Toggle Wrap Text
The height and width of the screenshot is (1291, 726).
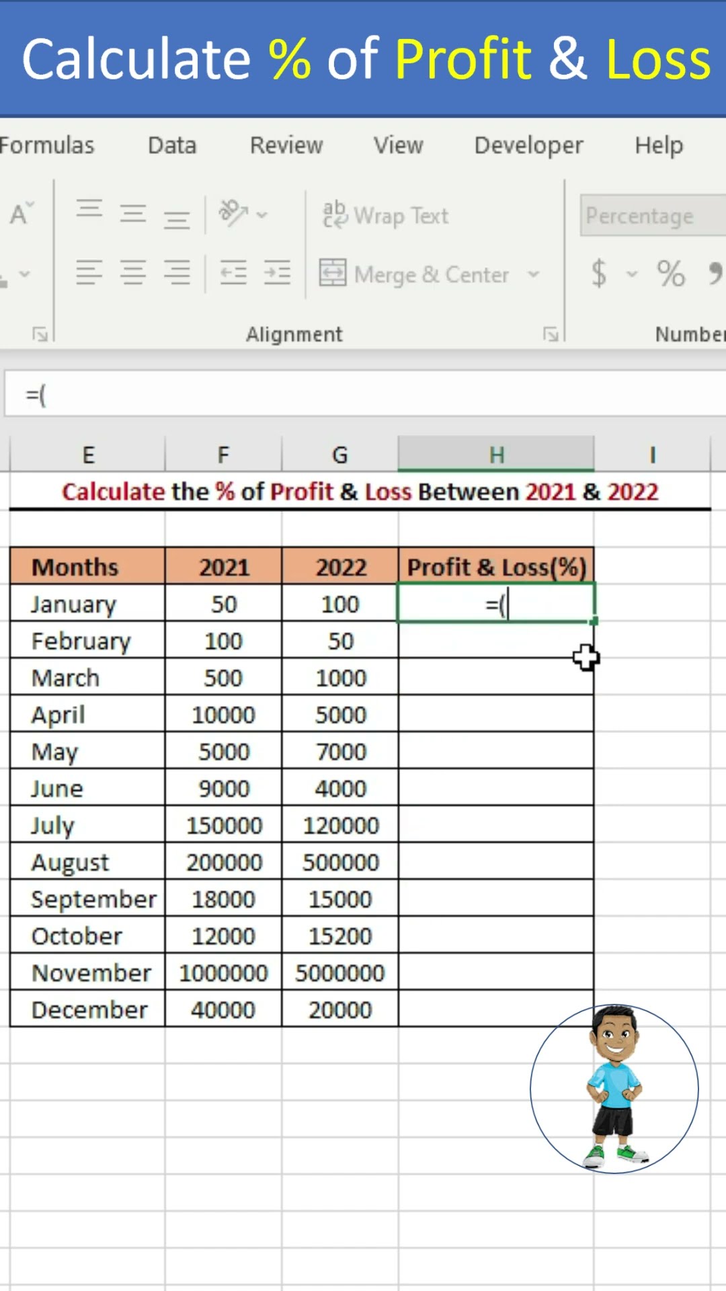click(385, 215)
